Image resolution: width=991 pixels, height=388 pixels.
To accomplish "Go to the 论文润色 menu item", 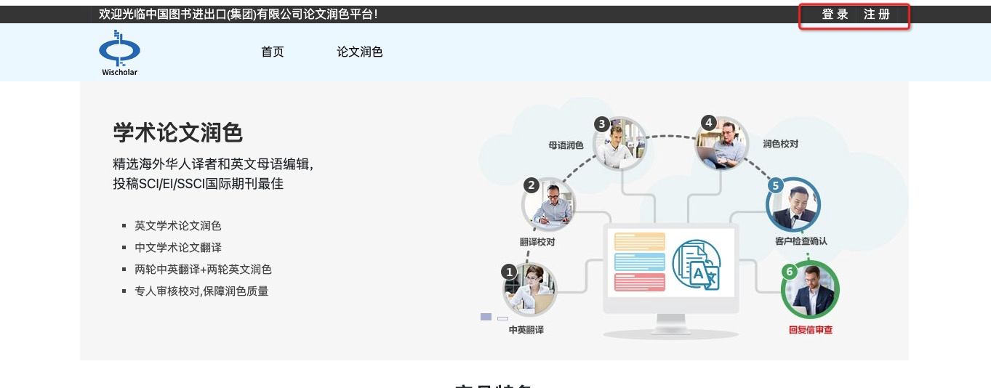I will click(359, 52).
